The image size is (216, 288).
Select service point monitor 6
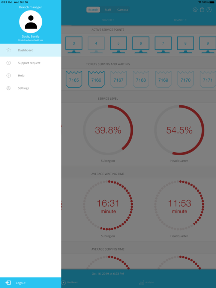tap(141, 45)
